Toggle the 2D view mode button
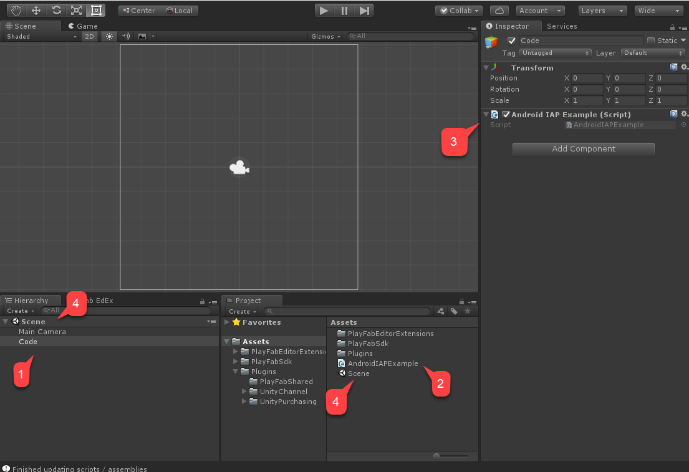Screen dimensions: 689x472 [x=89, y=36]
